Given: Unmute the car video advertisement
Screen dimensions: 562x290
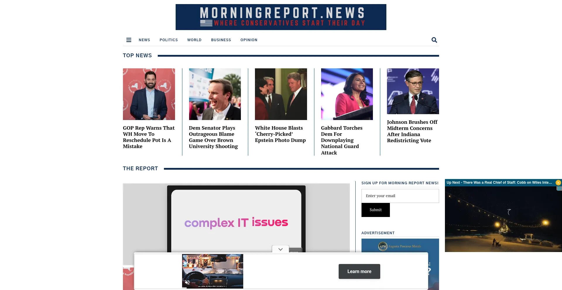Looking at the screenshot, I should pyautogui.click(x=188, y=282).
